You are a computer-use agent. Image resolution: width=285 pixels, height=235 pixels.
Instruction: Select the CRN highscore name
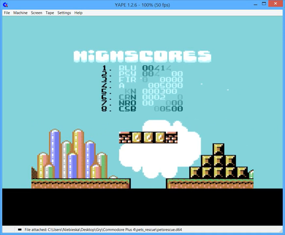coord(127,97)
